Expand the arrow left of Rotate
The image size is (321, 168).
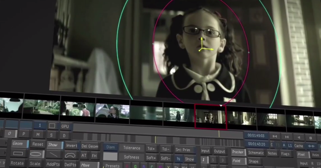pos(3,162)
